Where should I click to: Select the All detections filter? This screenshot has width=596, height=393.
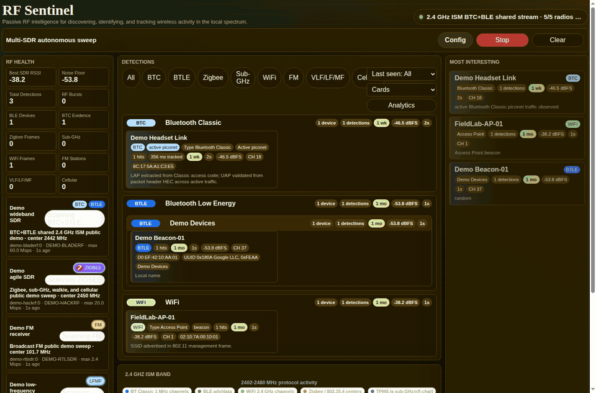pyautogui.click(x=131, y=78)
